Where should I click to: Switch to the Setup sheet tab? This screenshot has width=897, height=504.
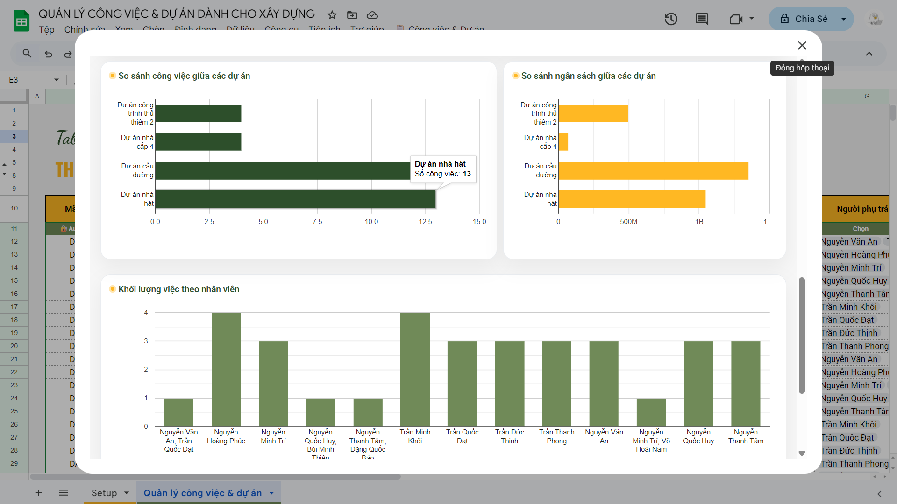(x=104, y=493)
